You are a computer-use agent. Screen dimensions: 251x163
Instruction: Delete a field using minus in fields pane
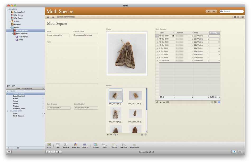point(13,148)
